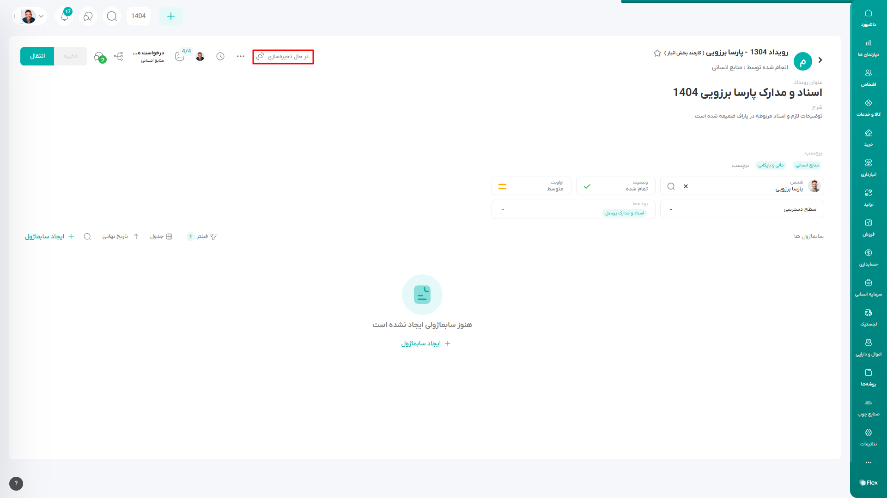This screenshot has width=887, height=498.
Task: Star this event as favorite
Action: click(657, 53)
